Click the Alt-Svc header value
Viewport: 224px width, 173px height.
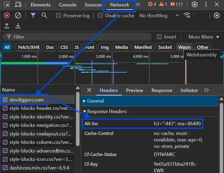tap(177, 124)
